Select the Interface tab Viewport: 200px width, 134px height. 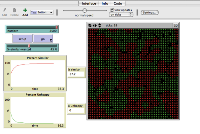coord(88,3)
